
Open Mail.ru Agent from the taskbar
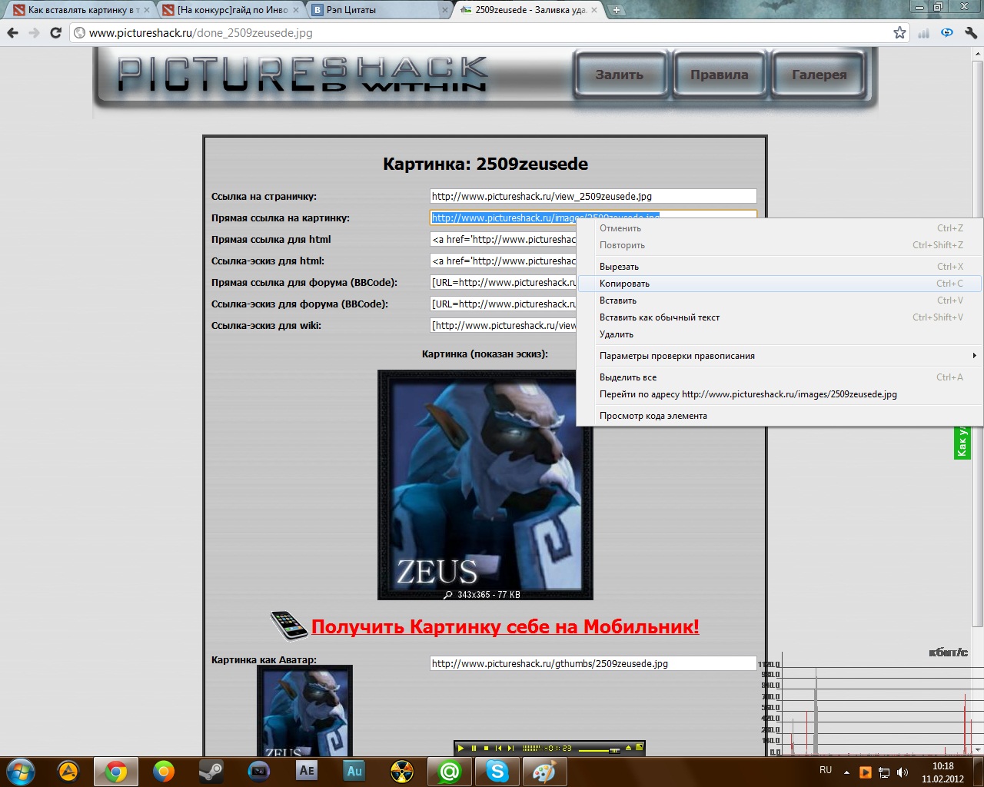click(x=450, y=771)
